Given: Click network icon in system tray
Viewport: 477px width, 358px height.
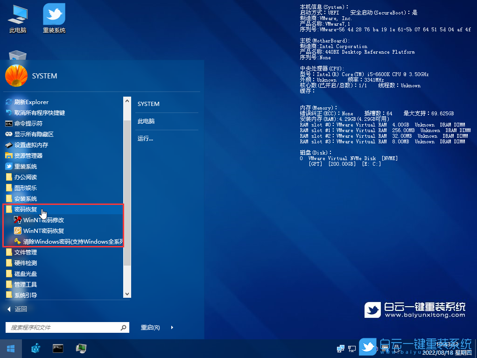Looking at the screenshot, I should (x=341, y=348).
